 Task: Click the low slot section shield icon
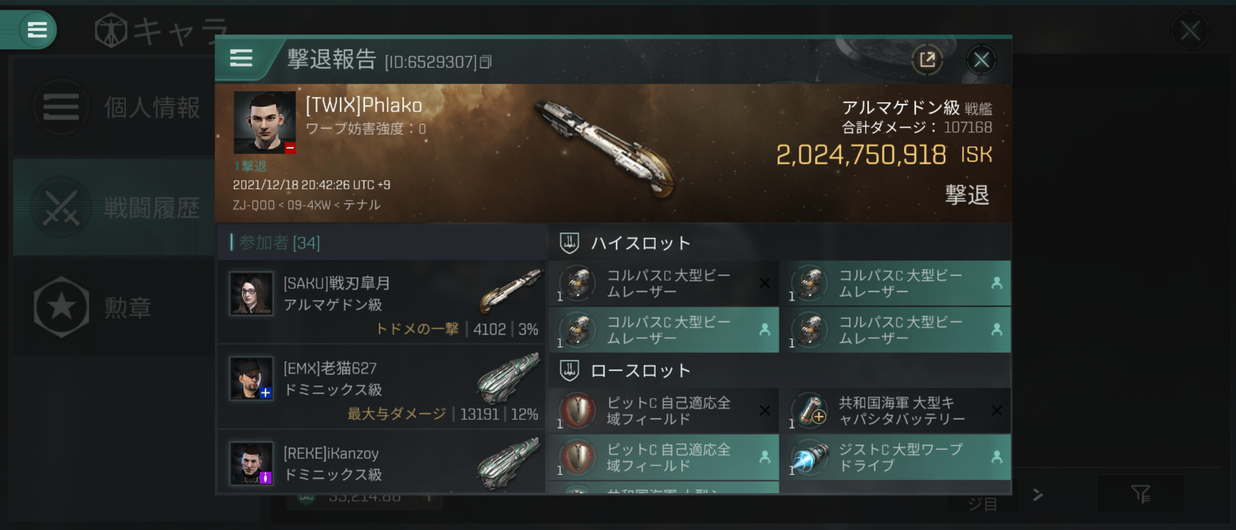coord(569,371)
